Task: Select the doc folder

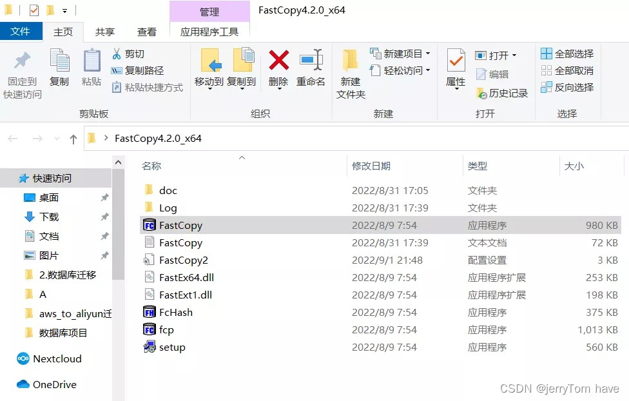Action: click(168, 190)
